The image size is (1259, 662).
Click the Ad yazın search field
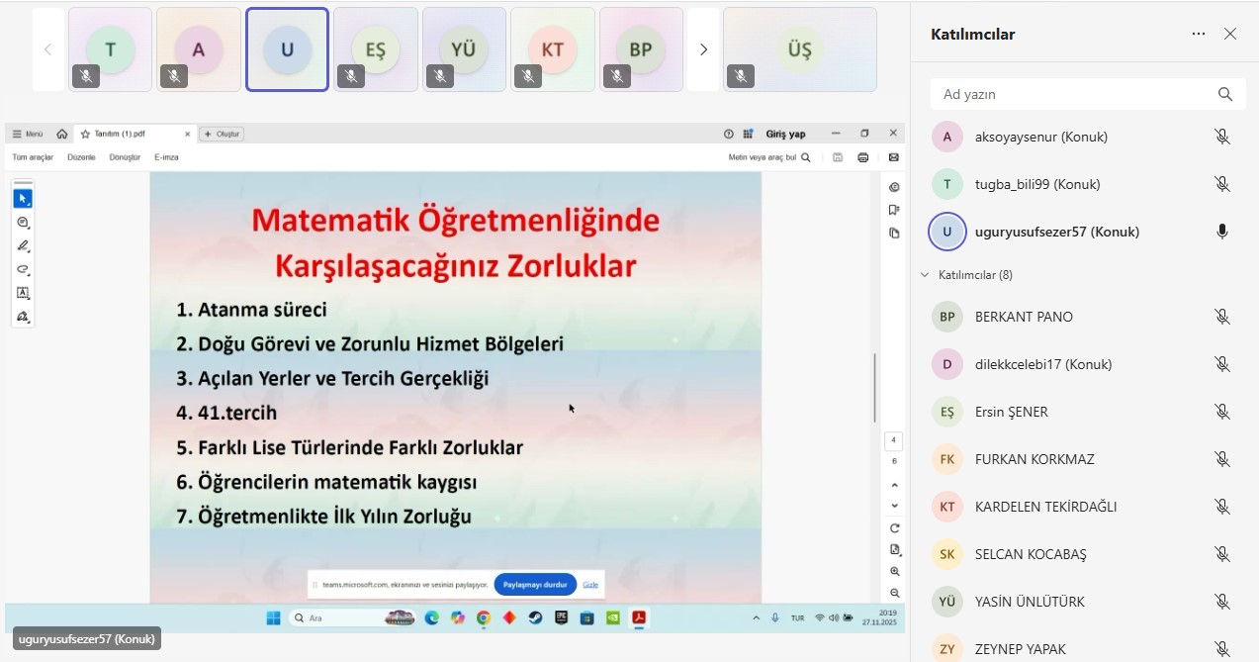click(x=1073, y=94)
